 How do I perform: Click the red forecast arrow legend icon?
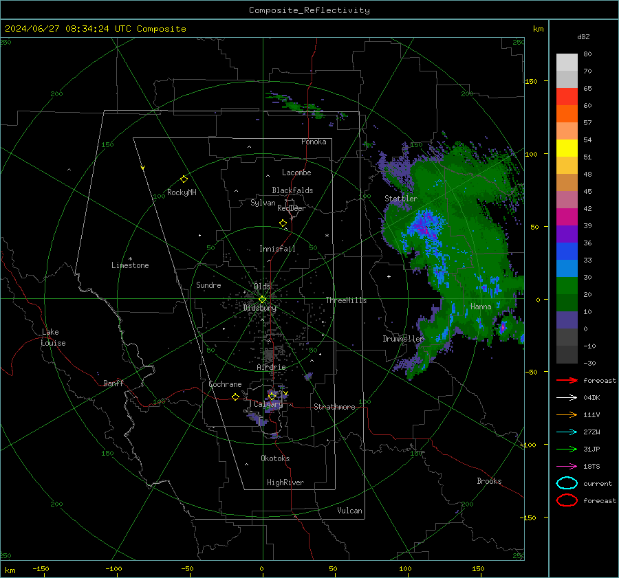coord(567,380)
